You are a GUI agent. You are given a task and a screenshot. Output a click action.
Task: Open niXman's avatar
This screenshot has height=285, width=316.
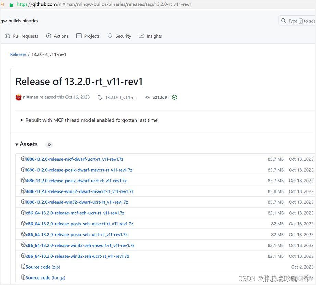click(19, 97)
